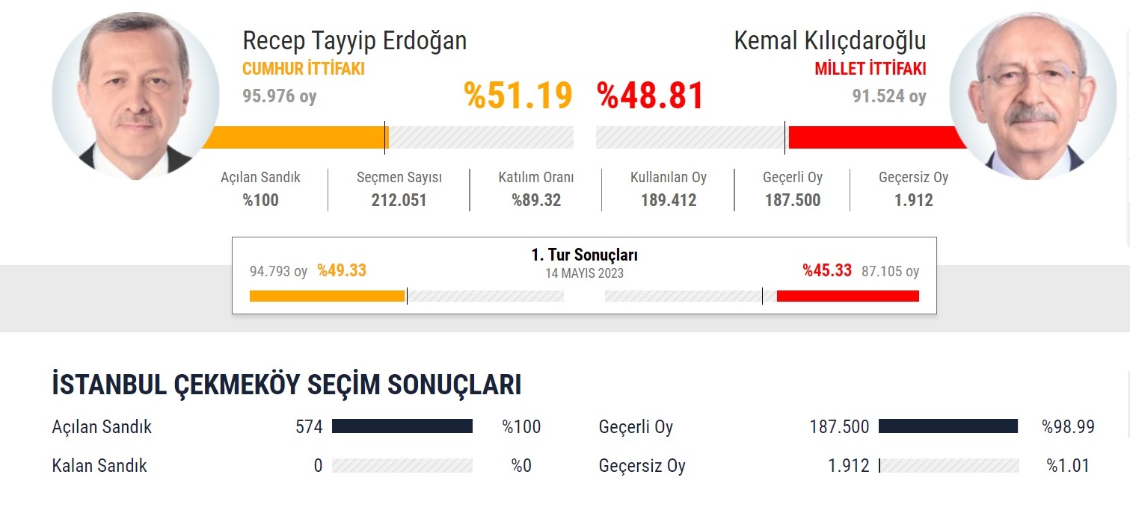Click the İSTANBUL ÇEKMEKÖY SEÇİM SONUÇLARI heading
The width and height of the screenshot is (1130, 507).
pos(286,385)
